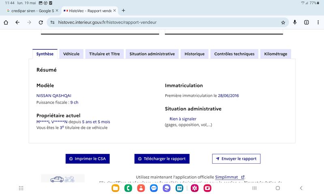
Task: Open the yellow files app in dock
Action: [115, 188]
